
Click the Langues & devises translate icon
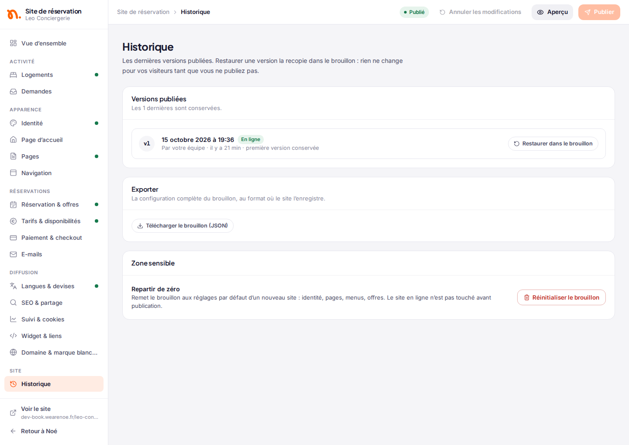pyautogui.click(x=14, y=286)
